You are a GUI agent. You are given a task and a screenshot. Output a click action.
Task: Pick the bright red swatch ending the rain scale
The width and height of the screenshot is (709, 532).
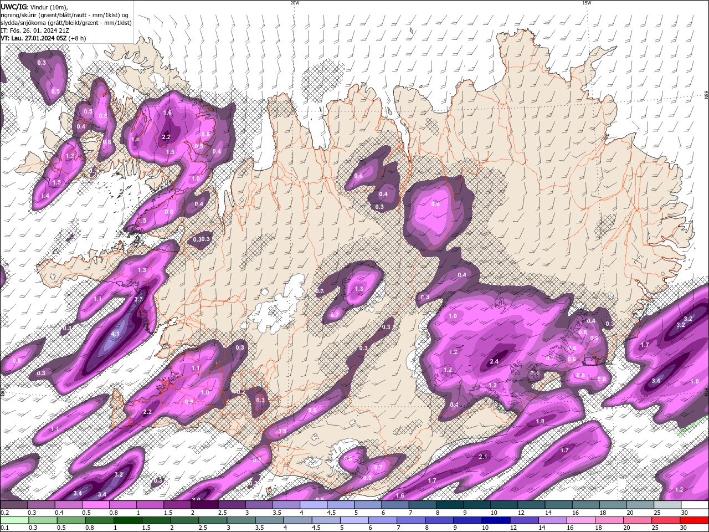[x=695, y=520]
